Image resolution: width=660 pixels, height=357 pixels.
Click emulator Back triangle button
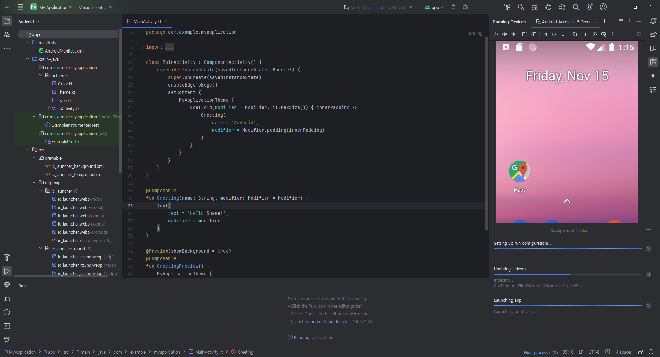tap(545, 34)
